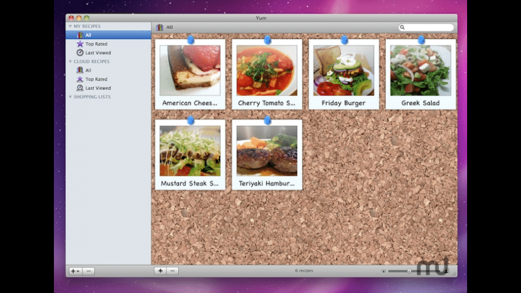Open the Greek Salad recipe card
521x293 pixels.
click(x=420, y=75)
